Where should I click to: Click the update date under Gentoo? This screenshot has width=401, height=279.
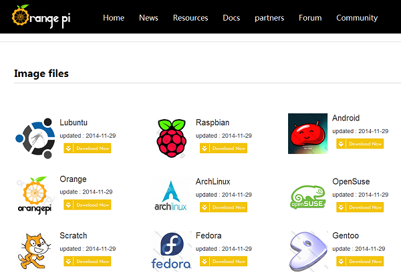point(359,249)
